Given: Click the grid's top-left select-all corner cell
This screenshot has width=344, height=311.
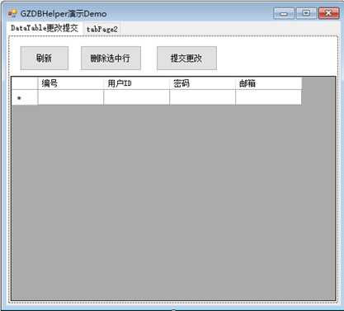Looking at the screenshot, I should [25, 83].
